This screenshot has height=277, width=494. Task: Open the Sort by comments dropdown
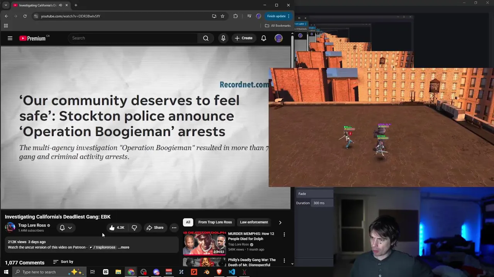(x=63, y=262)
